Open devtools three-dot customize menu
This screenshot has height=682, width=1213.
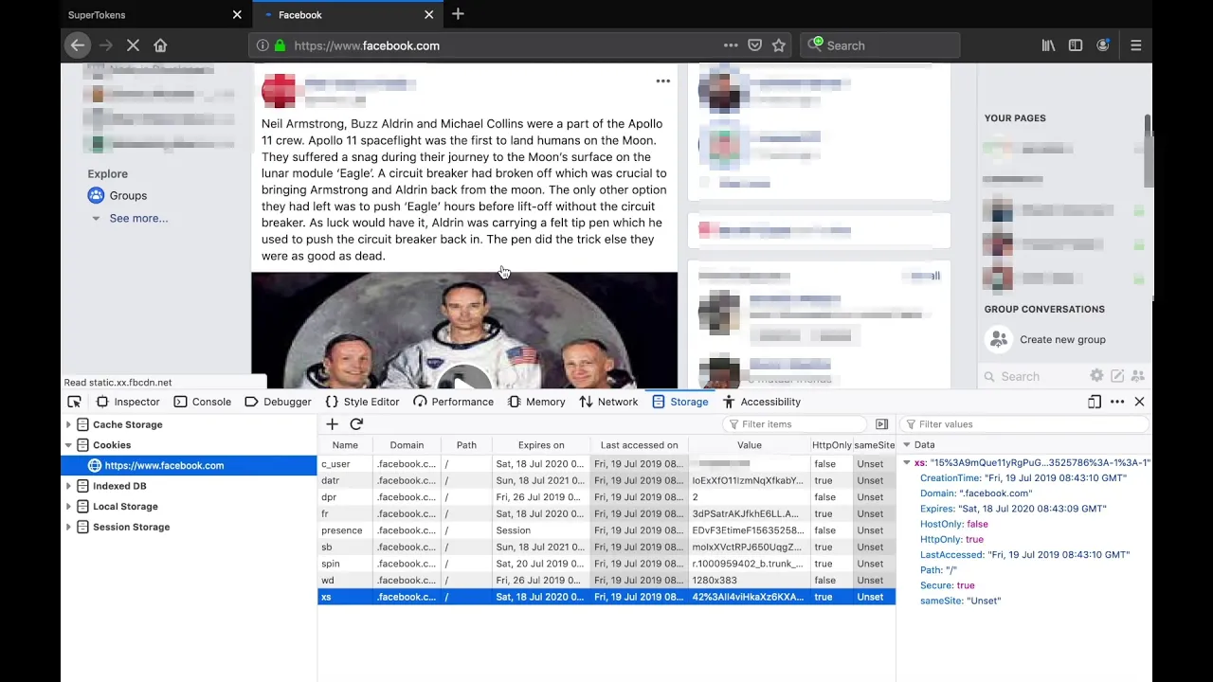[1117, 402]
